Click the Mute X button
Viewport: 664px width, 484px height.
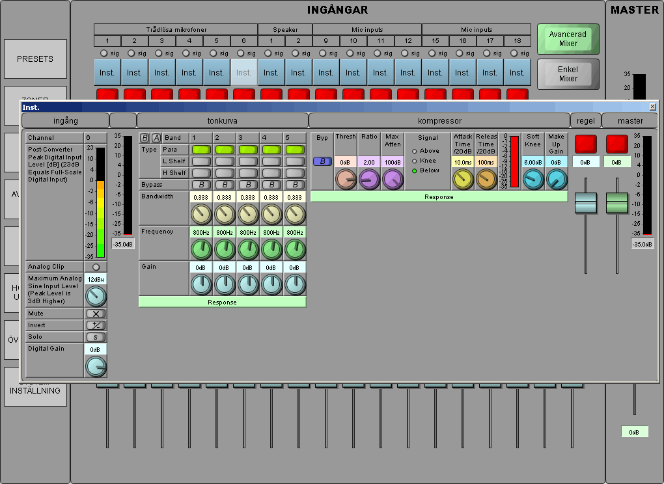click(96, 314)
